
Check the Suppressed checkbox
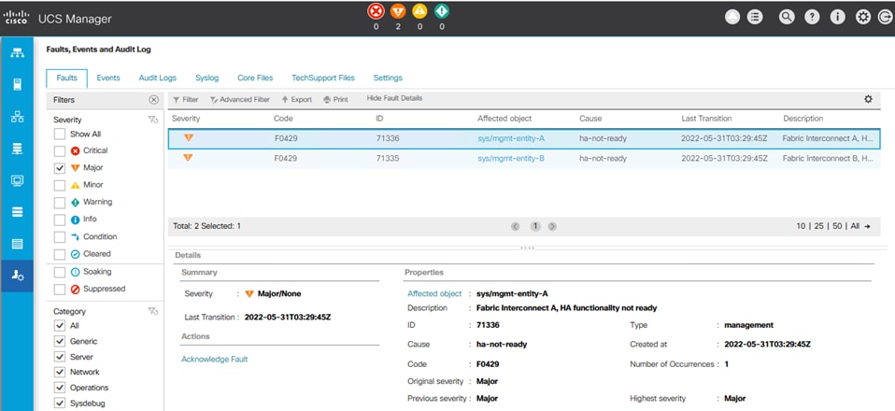pyautogui.click(x=60, y=290)
